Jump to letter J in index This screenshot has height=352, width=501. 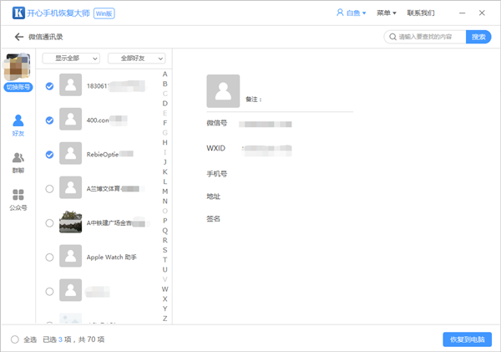tap(164, 162)
